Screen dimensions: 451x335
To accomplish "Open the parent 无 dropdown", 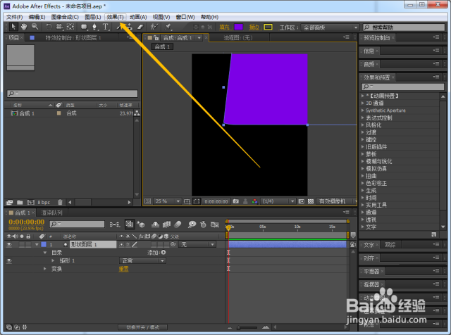I will (197, 244).
